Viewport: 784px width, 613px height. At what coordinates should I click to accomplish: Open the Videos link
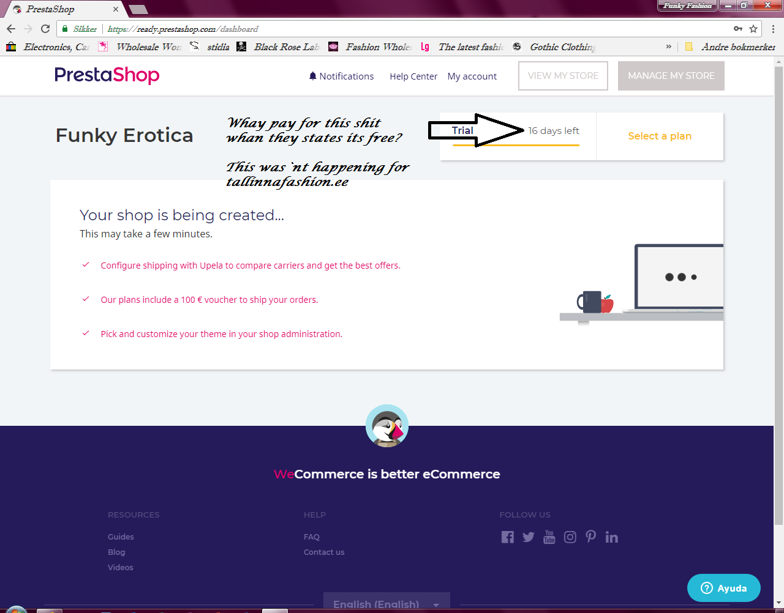click(x=121, y=567)
